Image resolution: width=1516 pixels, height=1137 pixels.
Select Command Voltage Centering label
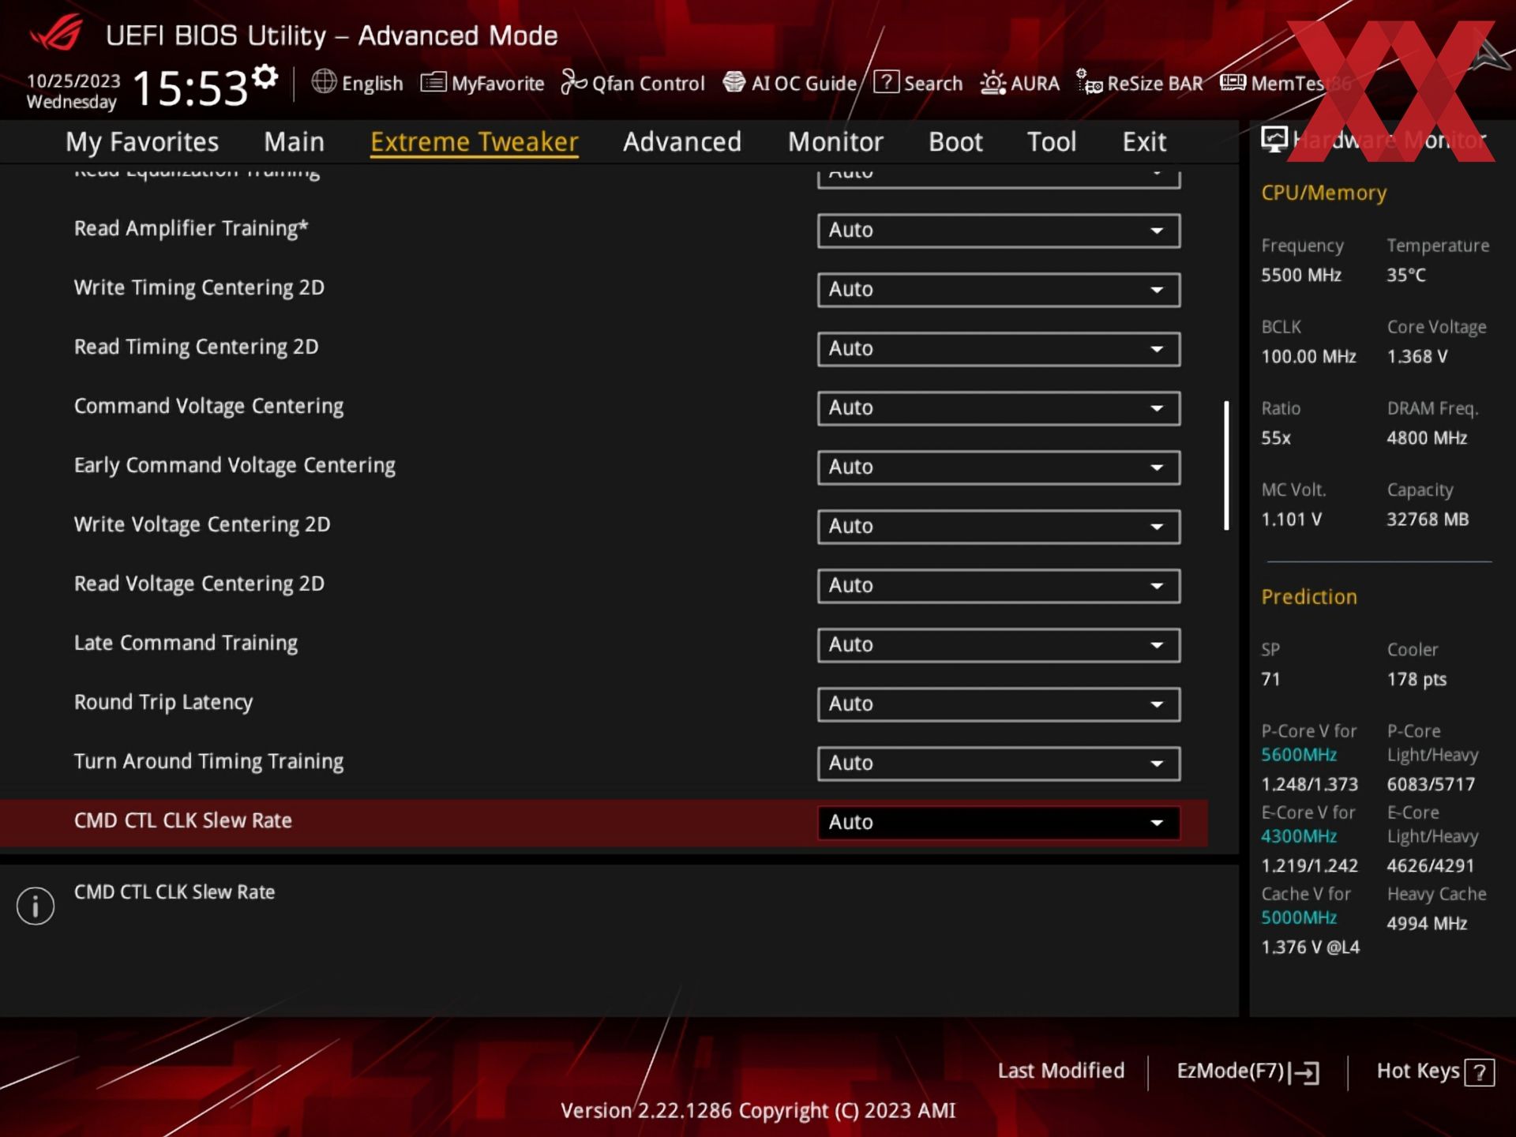[208, 406]
